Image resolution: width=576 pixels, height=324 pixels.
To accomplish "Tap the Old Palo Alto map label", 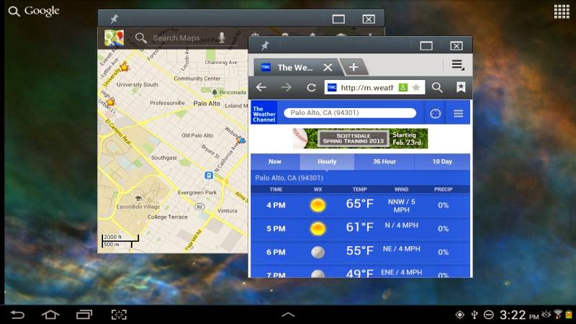I will click(197, 135).
